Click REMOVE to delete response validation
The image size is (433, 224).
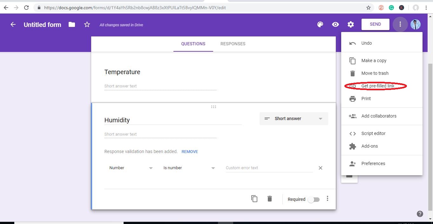pyautogui.click(x=190, y=152)
